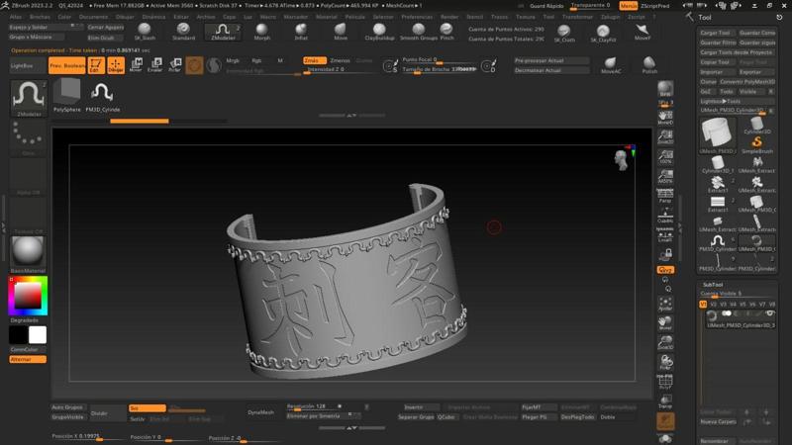Select the Smooth Groups brush
Viewport: 792px width, 445px height.
pyautogui.click(x=418, y=32)
